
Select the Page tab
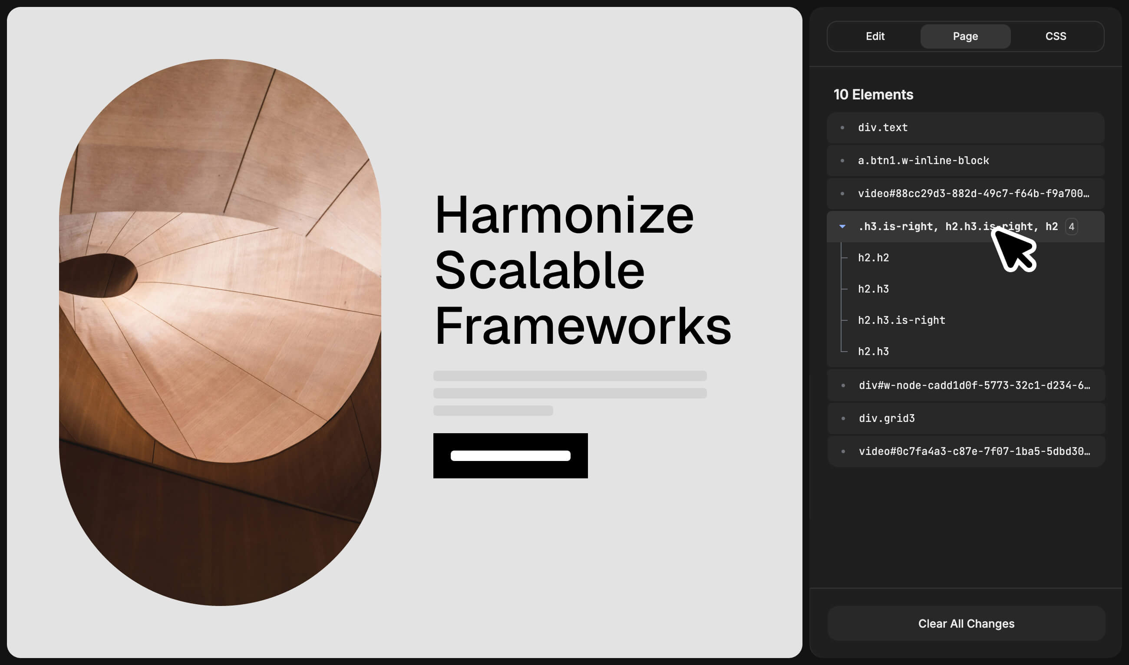click(965, 36)
